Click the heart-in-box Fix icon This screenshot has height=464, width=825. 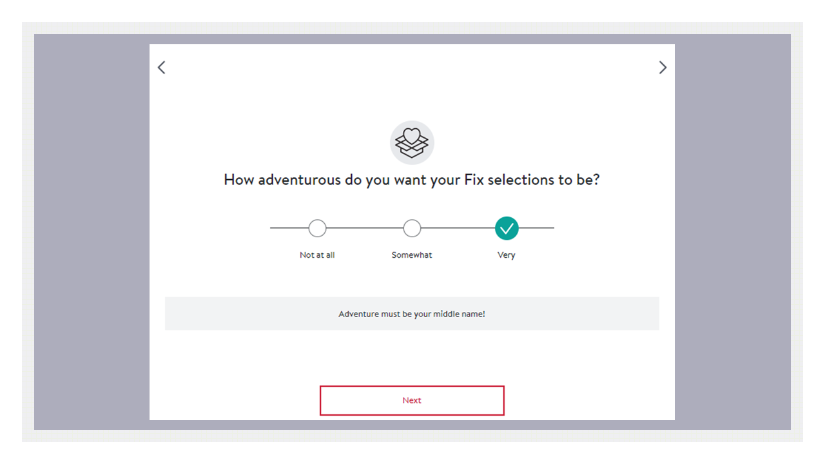[x=412, y=143]
